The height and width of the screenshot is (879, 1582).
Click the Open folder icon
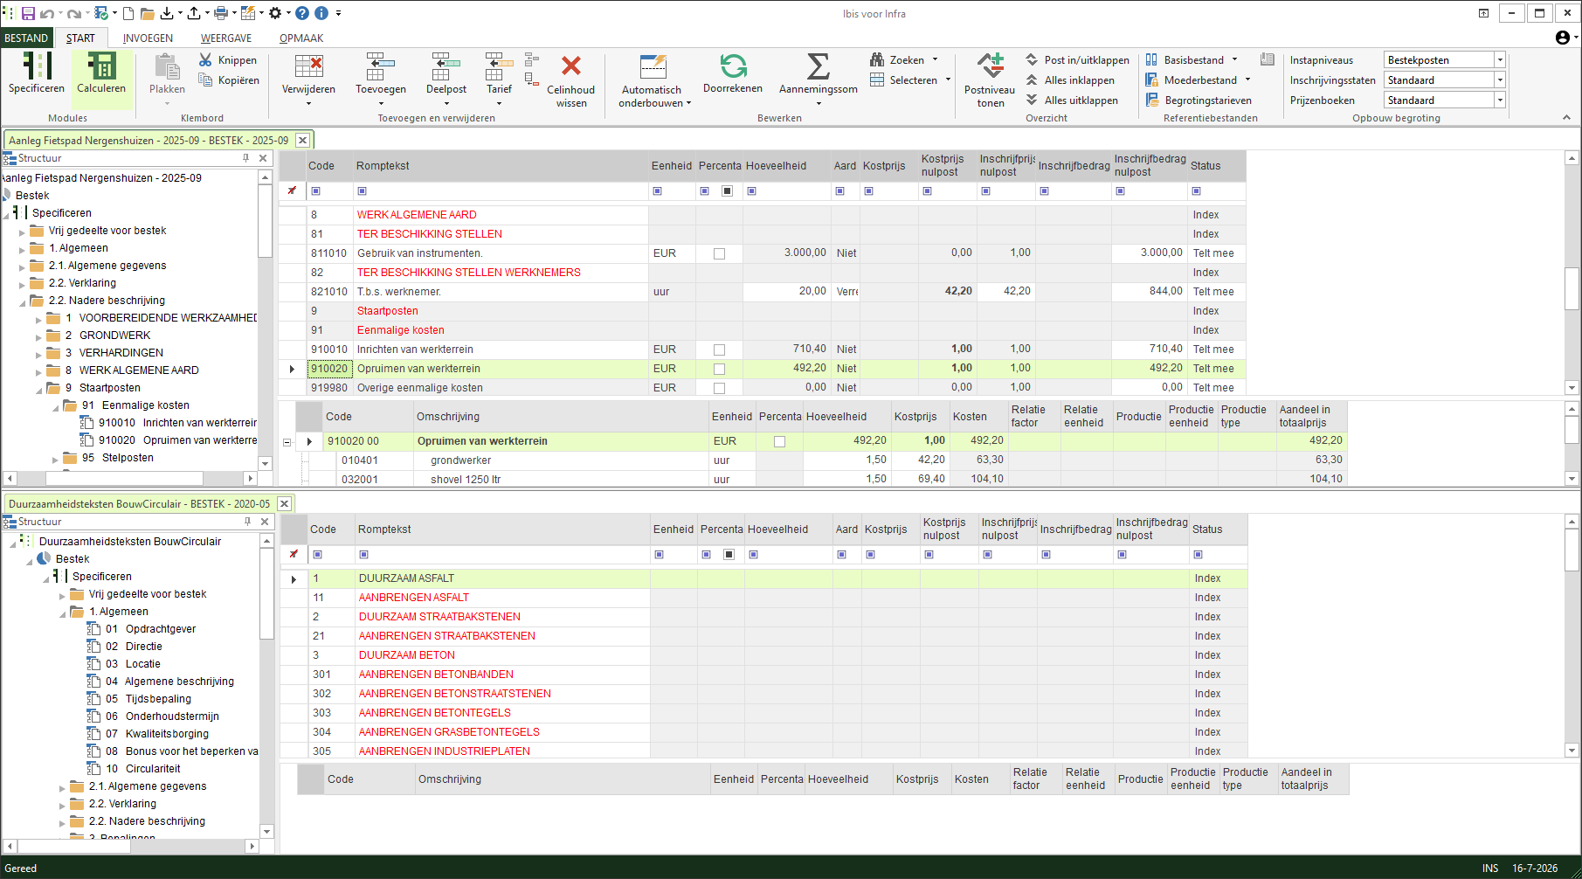pos(148,13)
